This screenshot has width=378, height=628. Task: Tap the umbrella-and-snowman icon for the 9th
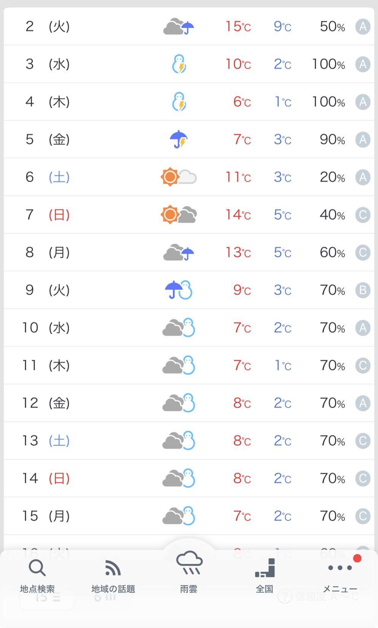point(178,290)
